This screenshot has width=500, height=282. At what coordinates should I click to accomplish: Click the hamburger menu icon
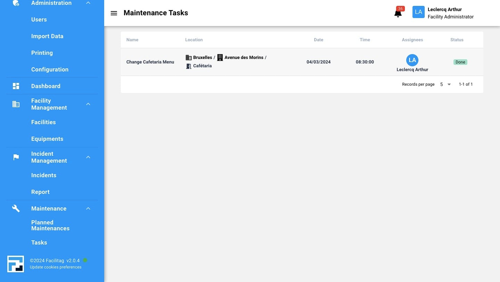114,13
